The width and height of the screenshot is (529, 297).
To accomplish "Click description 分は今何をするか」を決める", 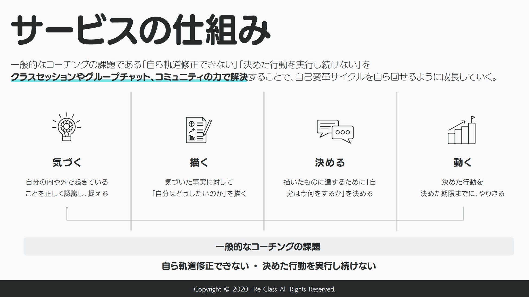I will point(330,193).
